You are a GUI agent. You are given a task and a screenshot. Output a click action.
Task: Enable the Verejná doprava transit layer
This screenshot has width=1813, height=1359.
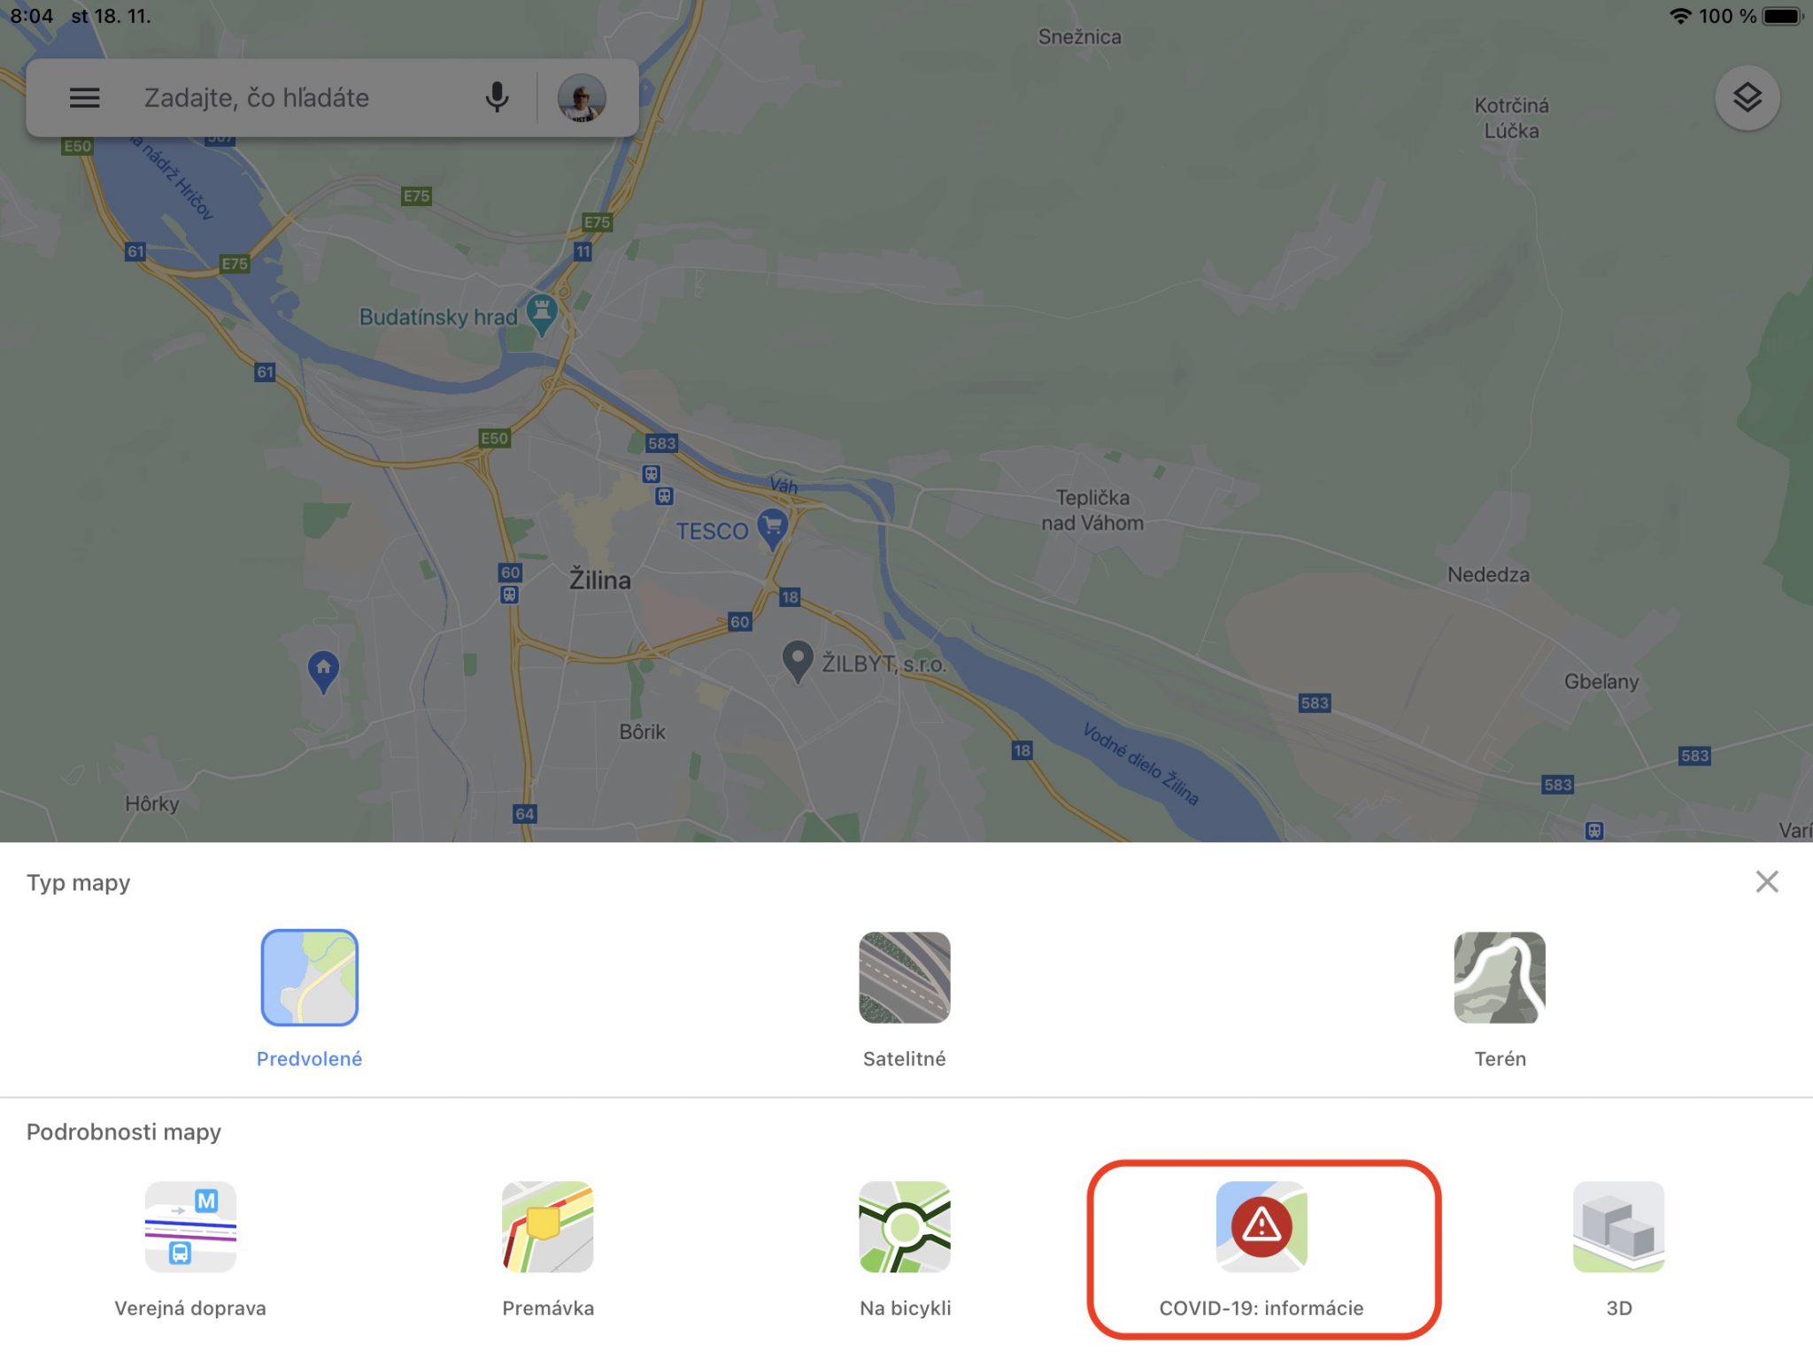(190, 1249)
